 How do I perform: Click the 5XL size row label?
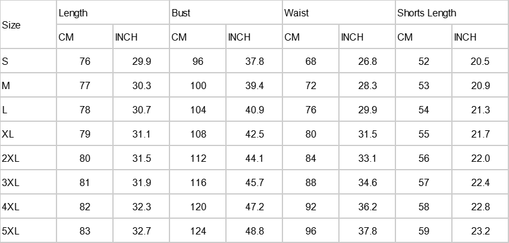point(28,231)
